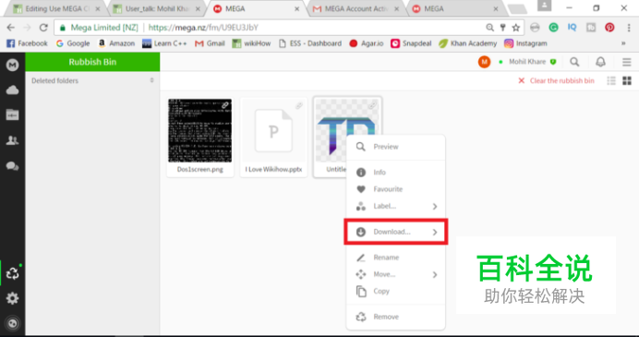Image resolution: width=639 pixels, height=337 pixels.
Task: Open the hamburger main menu
Action: coord(626,62)
